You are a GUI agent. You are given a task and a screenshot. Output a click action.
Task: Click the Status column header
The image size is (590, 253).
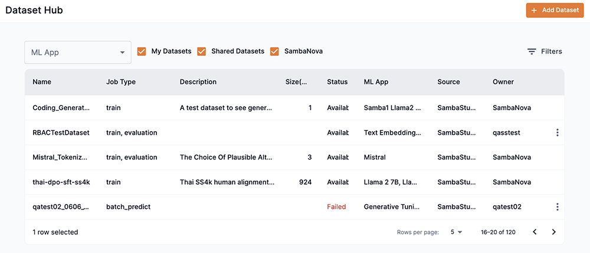pos(337,82)
